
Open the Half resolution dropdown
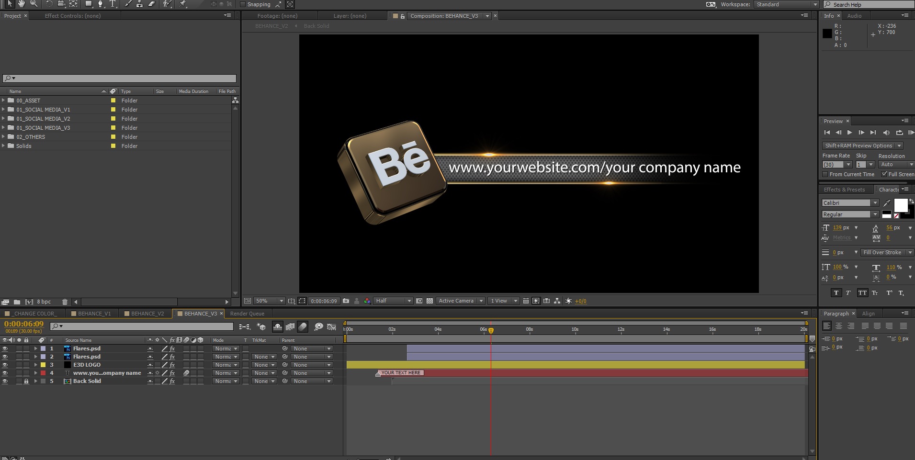(x=393, y=301)
